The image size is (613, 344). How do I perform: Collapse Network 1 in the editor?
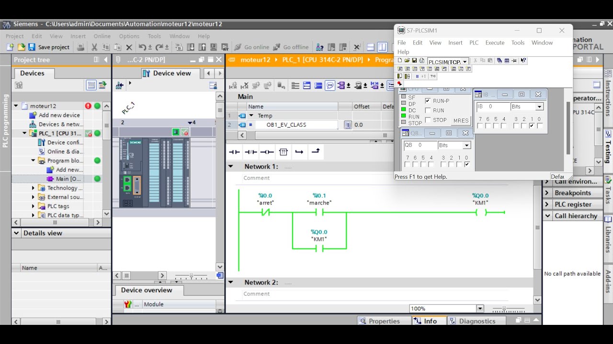click(231, 167)
